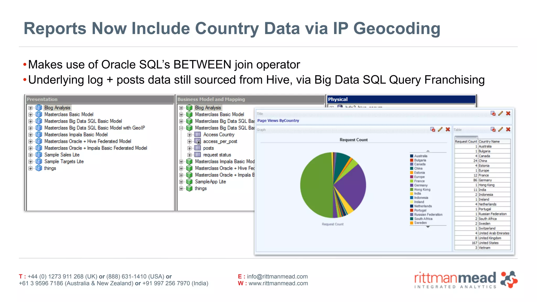
Task: Select Masterclass Impala Basic Model subject area
Action: (x=76, y=134)
